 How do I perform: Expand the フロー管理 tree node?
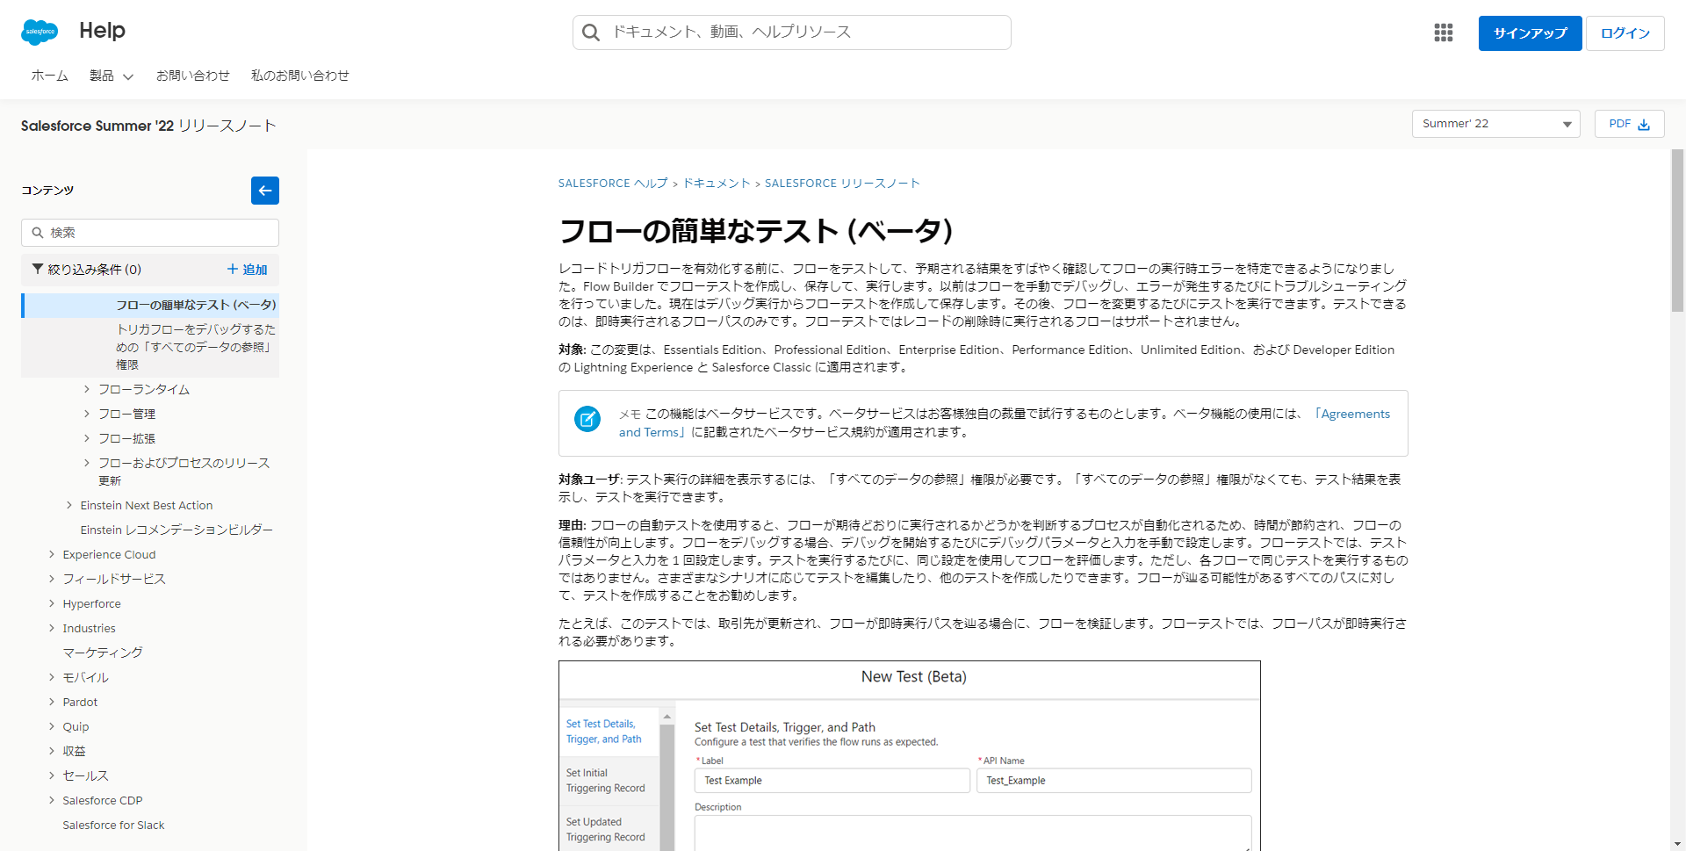87,414
